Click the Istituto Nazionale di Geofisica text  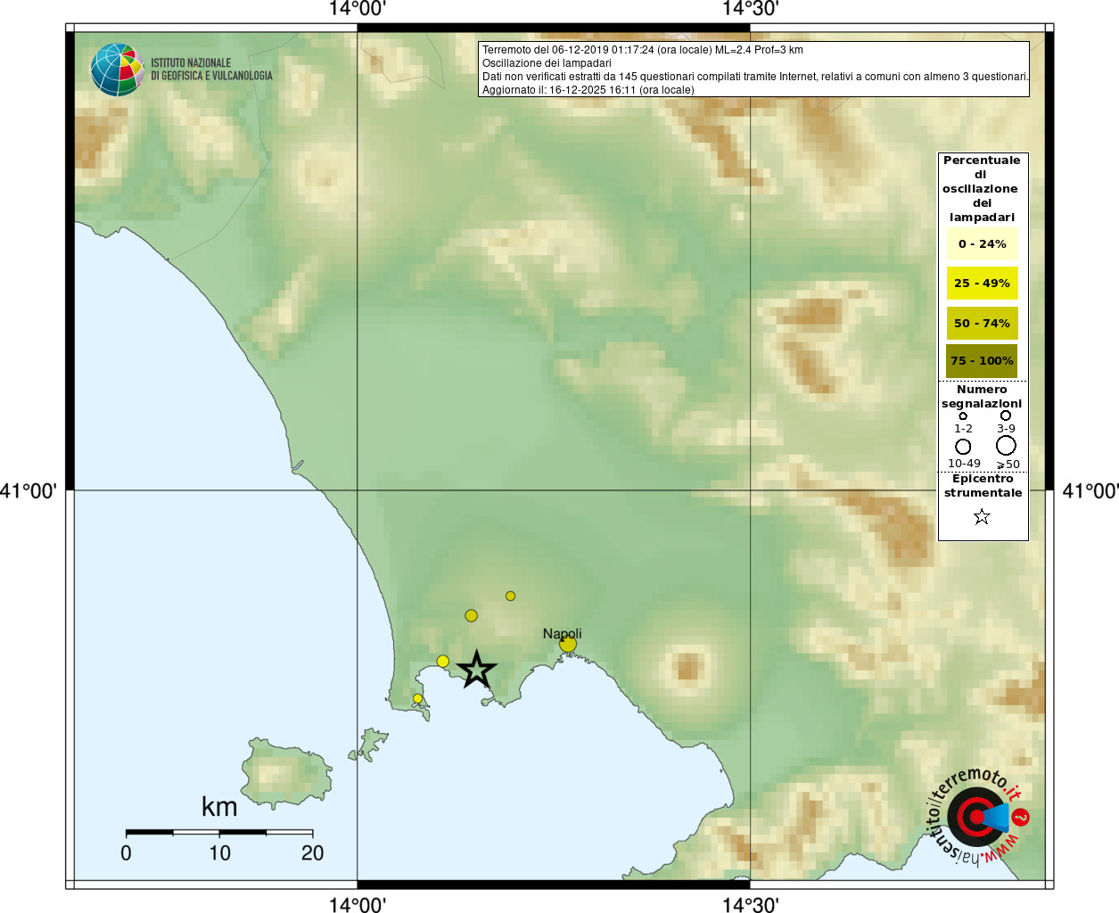211,70
